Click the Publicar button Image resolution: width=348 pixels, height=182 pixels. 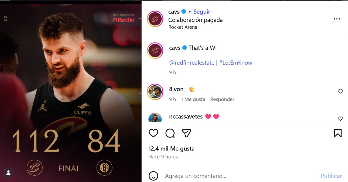click(331, 176)
